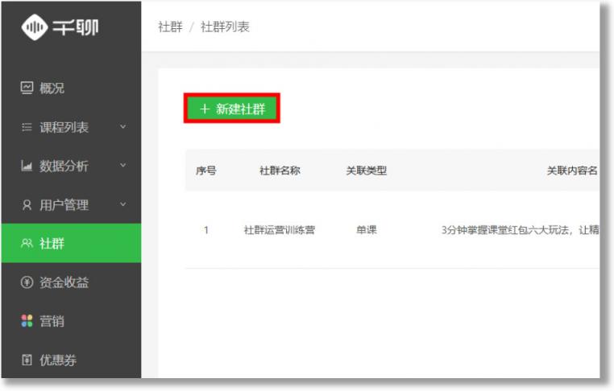Open 优惠券 in the sidebar
This screenshot has width=614, height=391.
point(71,360)
